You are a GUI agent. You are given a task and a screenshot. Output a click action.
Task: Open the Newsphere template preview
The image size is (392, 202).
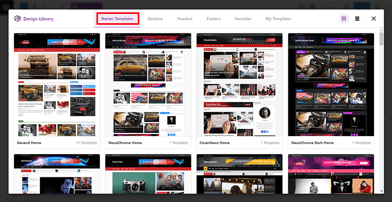[239, 174]
